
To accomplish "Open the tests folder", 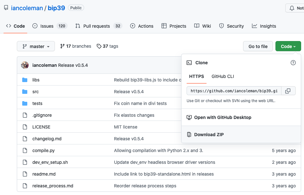I will [x=37, y=103].
